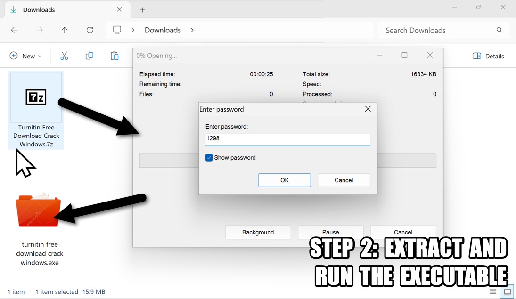The height and width of the screenshot is (299, 516).
Task: Confirm password with OK button
Action: [284, 180]
